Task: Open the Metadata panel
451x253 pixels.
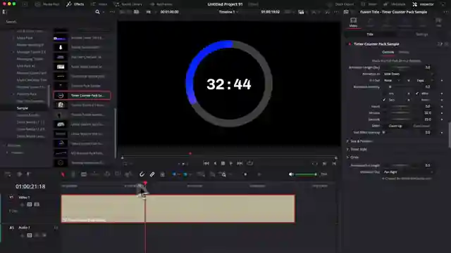Action: pyautogui.click(x=395, y=4)
